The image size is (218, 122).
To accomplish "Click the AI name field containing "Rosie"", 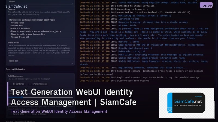I will (x=40, y=2).
